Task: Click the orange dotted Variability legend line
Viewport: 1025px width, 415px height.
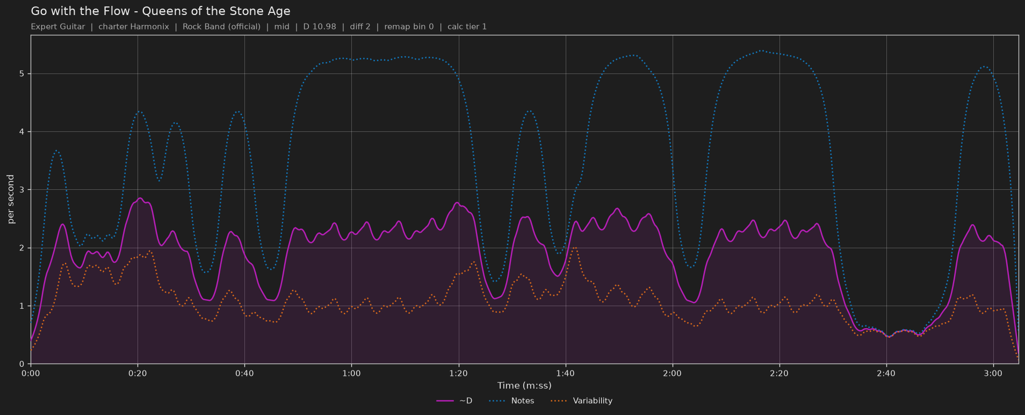Action: coord(559,401)
